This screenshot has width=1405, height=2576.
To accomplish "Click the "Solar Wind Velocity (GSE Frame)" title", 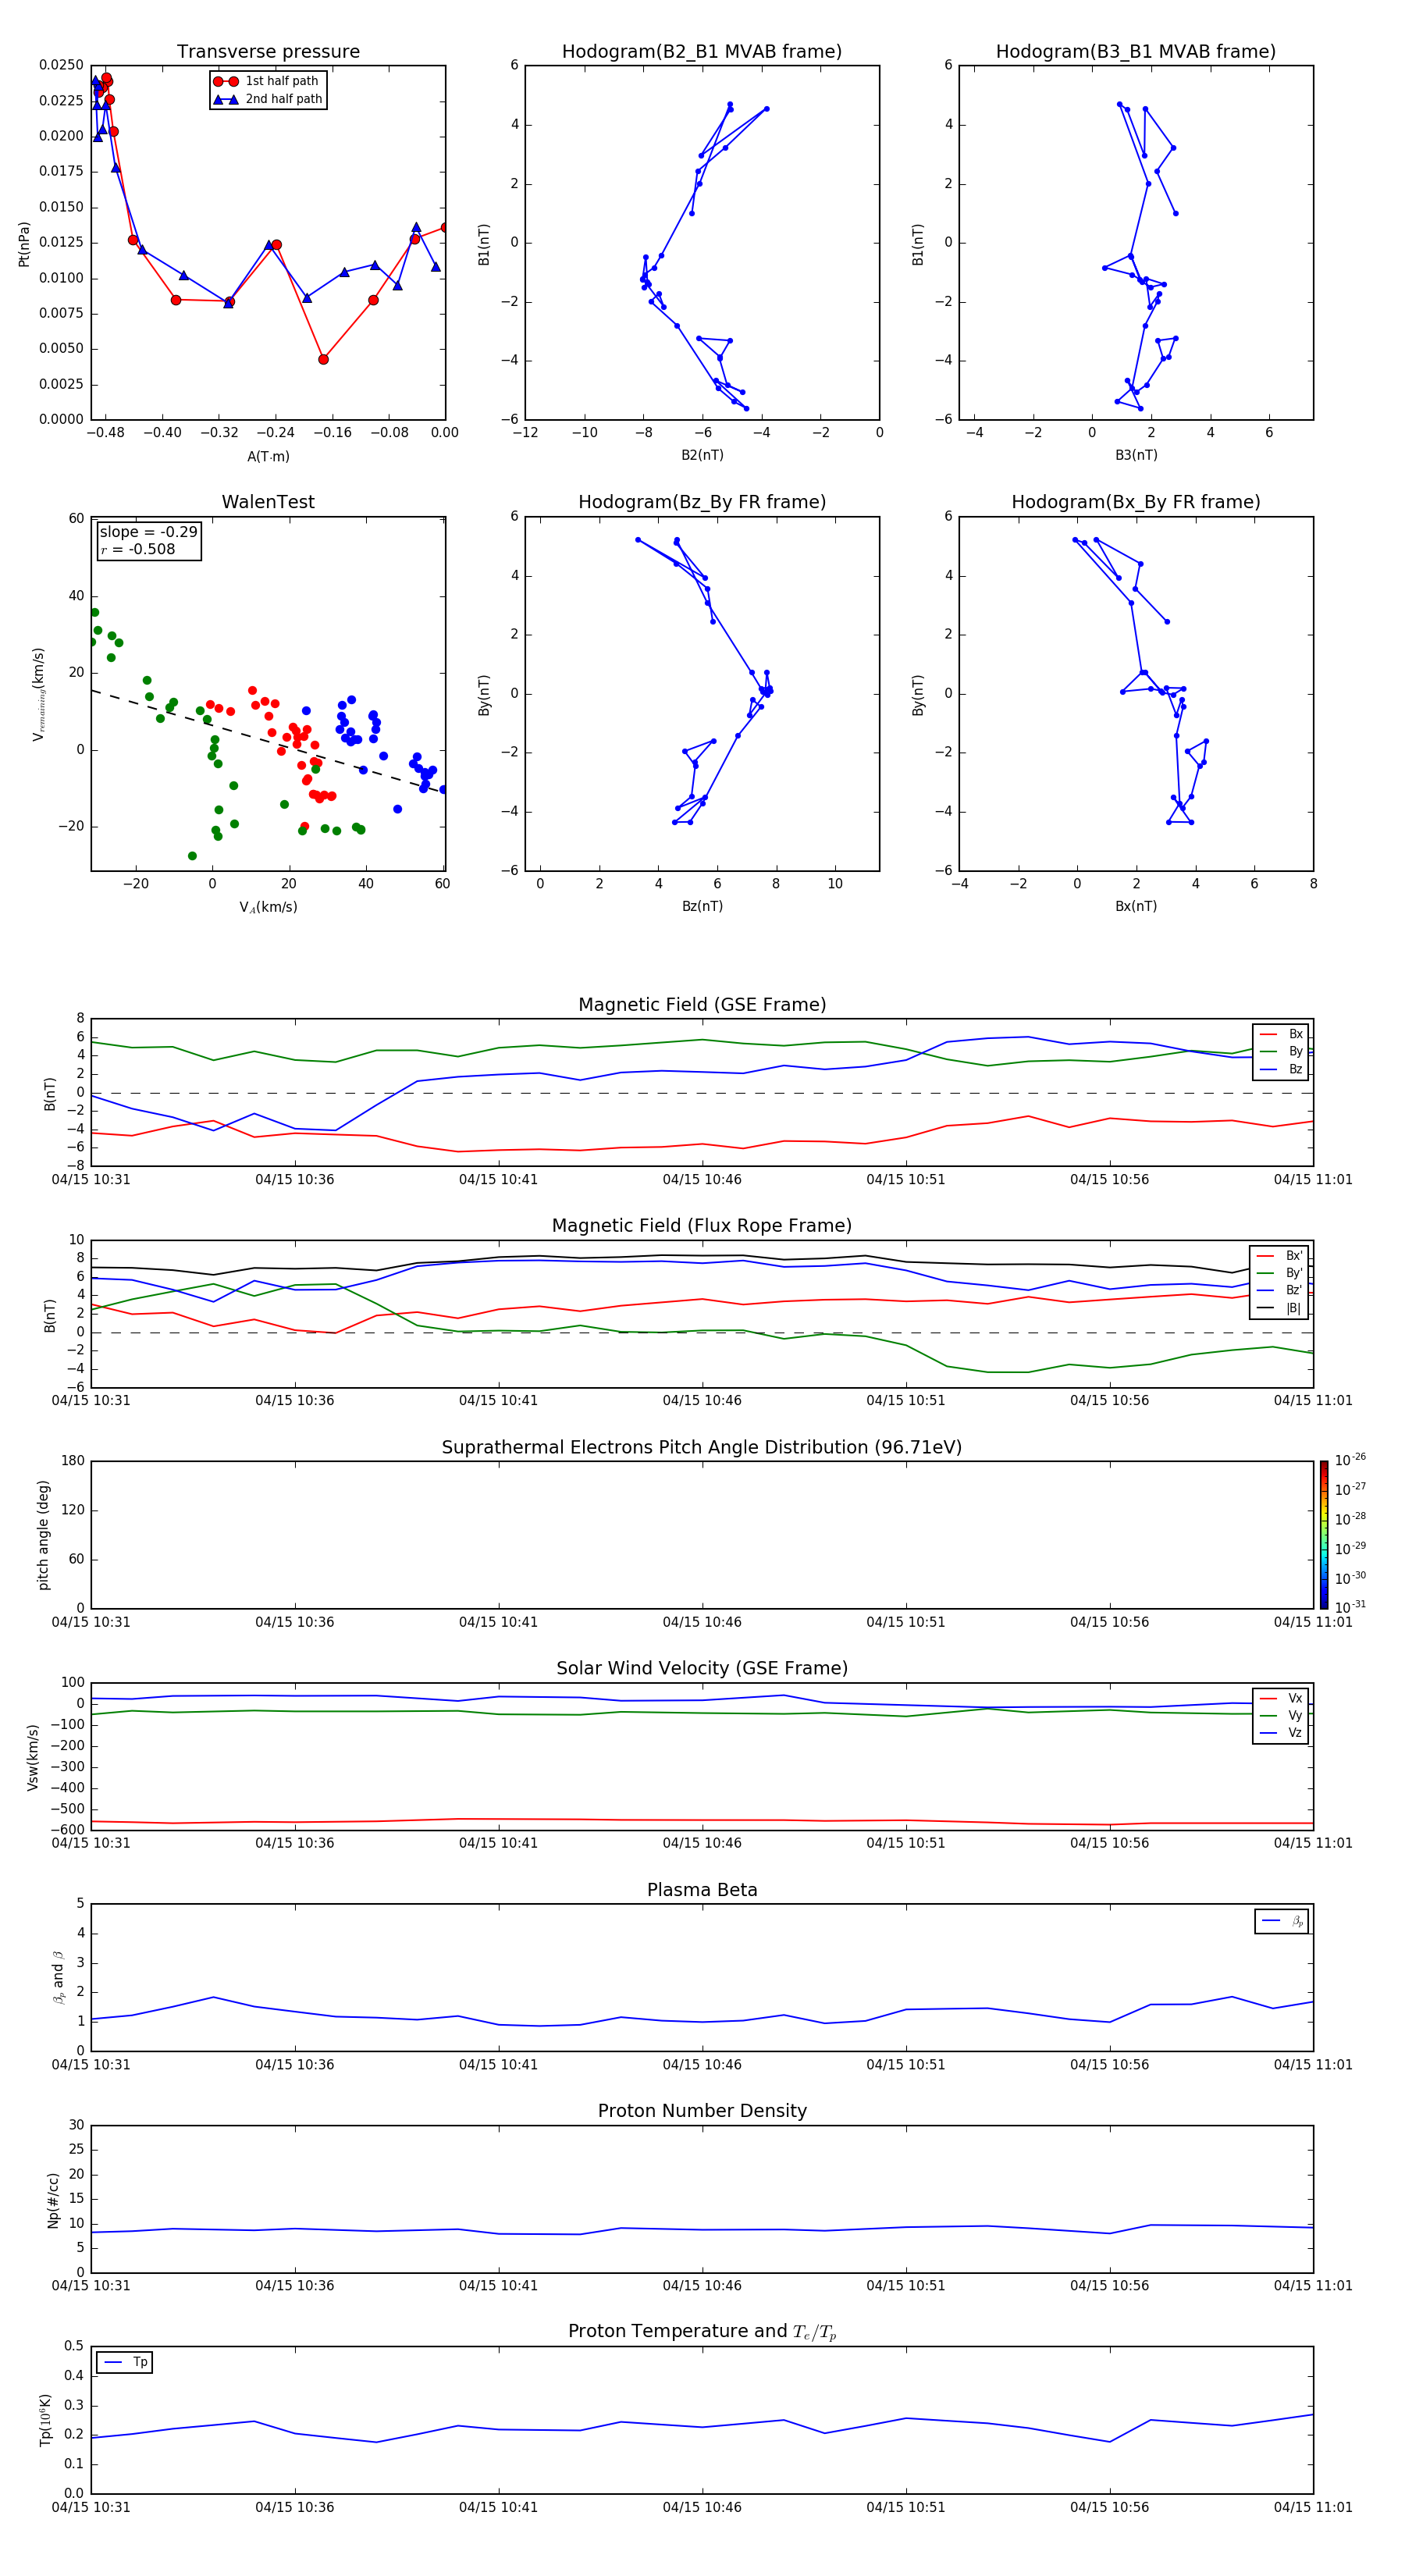I will tap(702, 1669).
